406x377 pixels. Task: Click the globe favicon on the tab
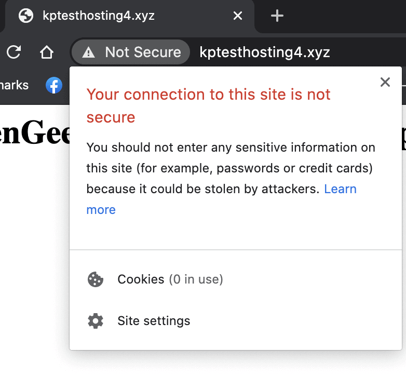click(26, 16)
